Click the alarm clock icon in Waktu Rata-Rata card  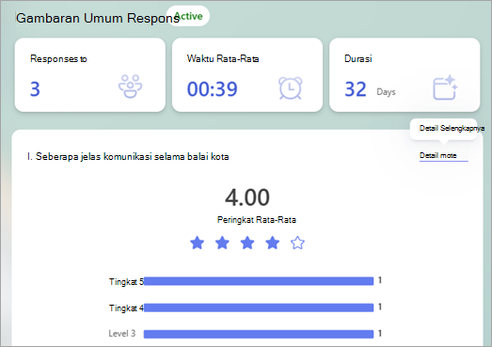pos(291,88)
